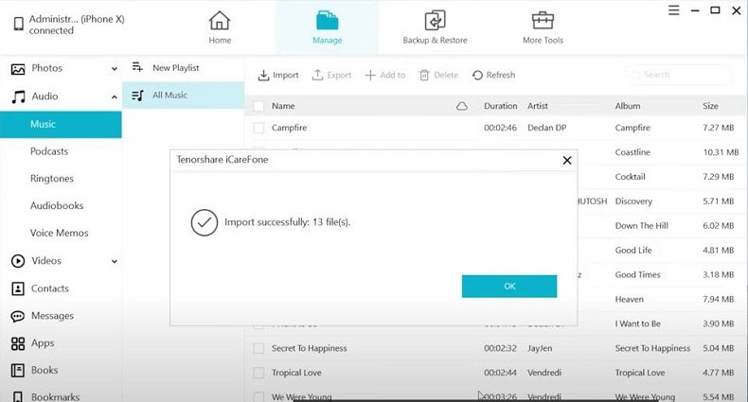Expand the Videos section chevron
748x402 pixels.
coord(115,261)
